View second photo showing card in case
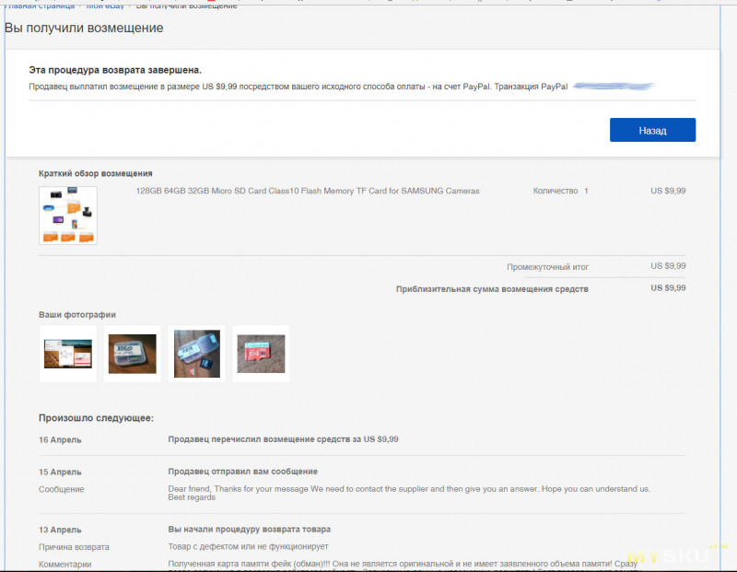Image resolution: width=737 pixels, height=572 pixels. (x=133, y=354)
